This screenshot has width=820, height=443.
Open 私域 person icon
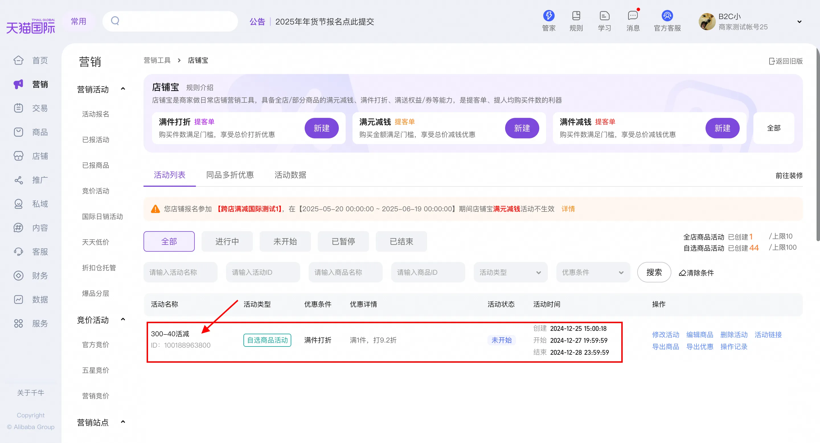click(19, 204)
